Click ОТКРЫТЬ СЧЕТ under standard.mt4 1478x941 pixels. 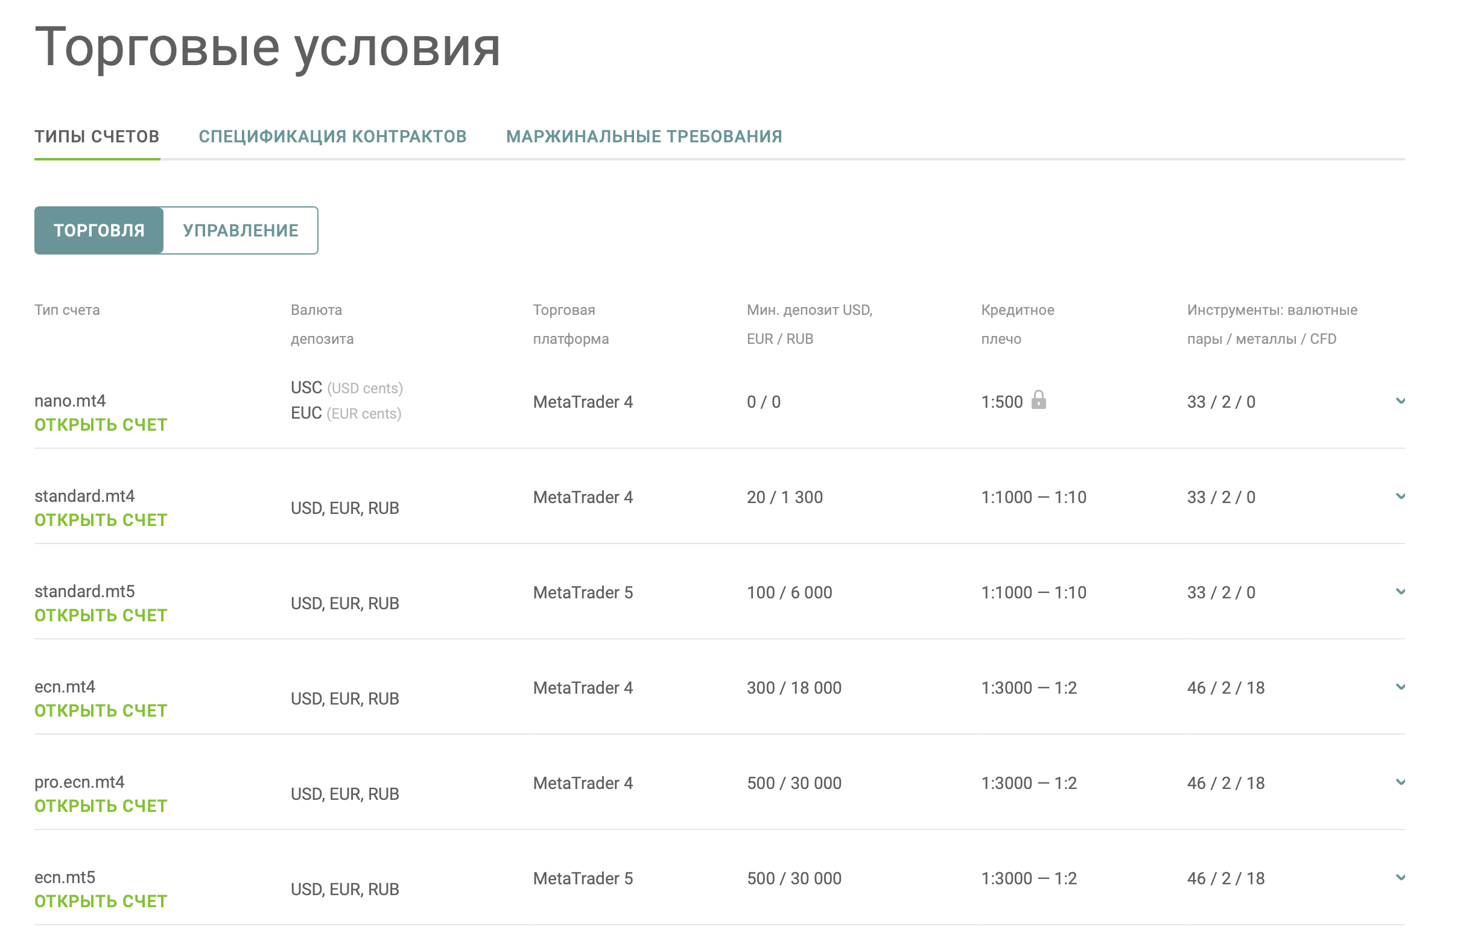pos(101,520)
